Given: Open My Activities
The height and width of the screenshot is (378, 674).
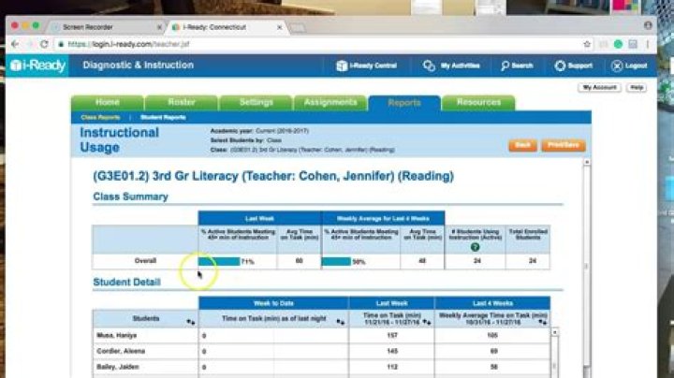Looking at the screenshot, I should pos(451,65).
